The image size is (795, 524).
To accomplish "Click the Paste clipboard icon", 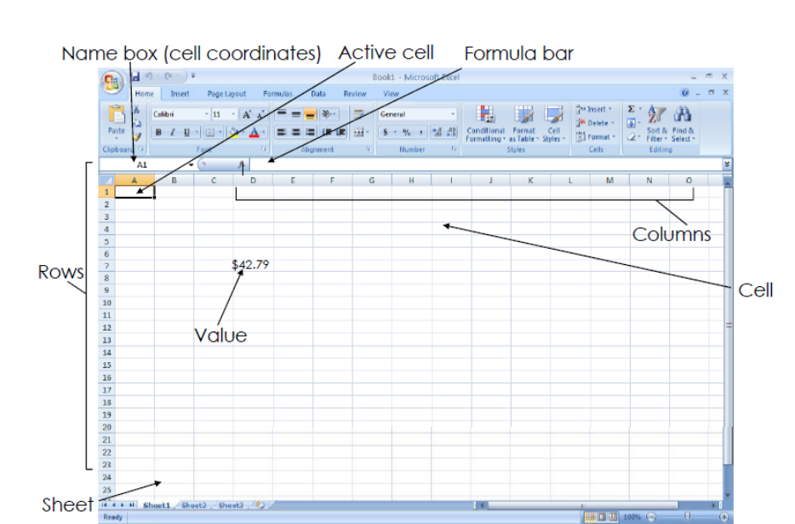I will (116, 116).
